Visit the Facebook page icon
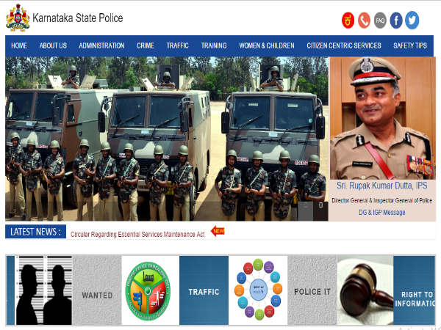 396,21
